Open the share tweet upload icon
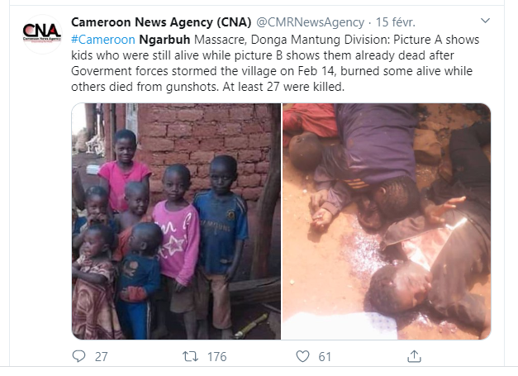518x376 pixels. pyautogui.click(x=414, y=356)
